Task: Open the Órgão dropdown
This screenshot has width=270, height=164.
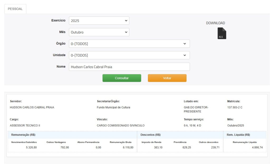Action: pos(129,44)
